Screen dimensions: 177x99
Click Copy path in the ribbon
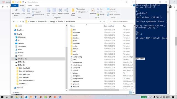pyautogui.click(x=37, y=12)
